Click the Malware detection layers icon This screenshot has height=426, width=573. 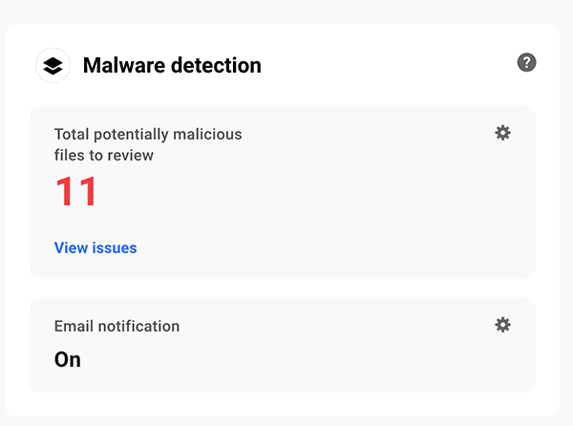[x=53, y=66]
